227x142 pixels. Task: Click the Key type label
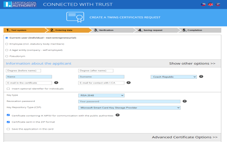pos(12,95)
